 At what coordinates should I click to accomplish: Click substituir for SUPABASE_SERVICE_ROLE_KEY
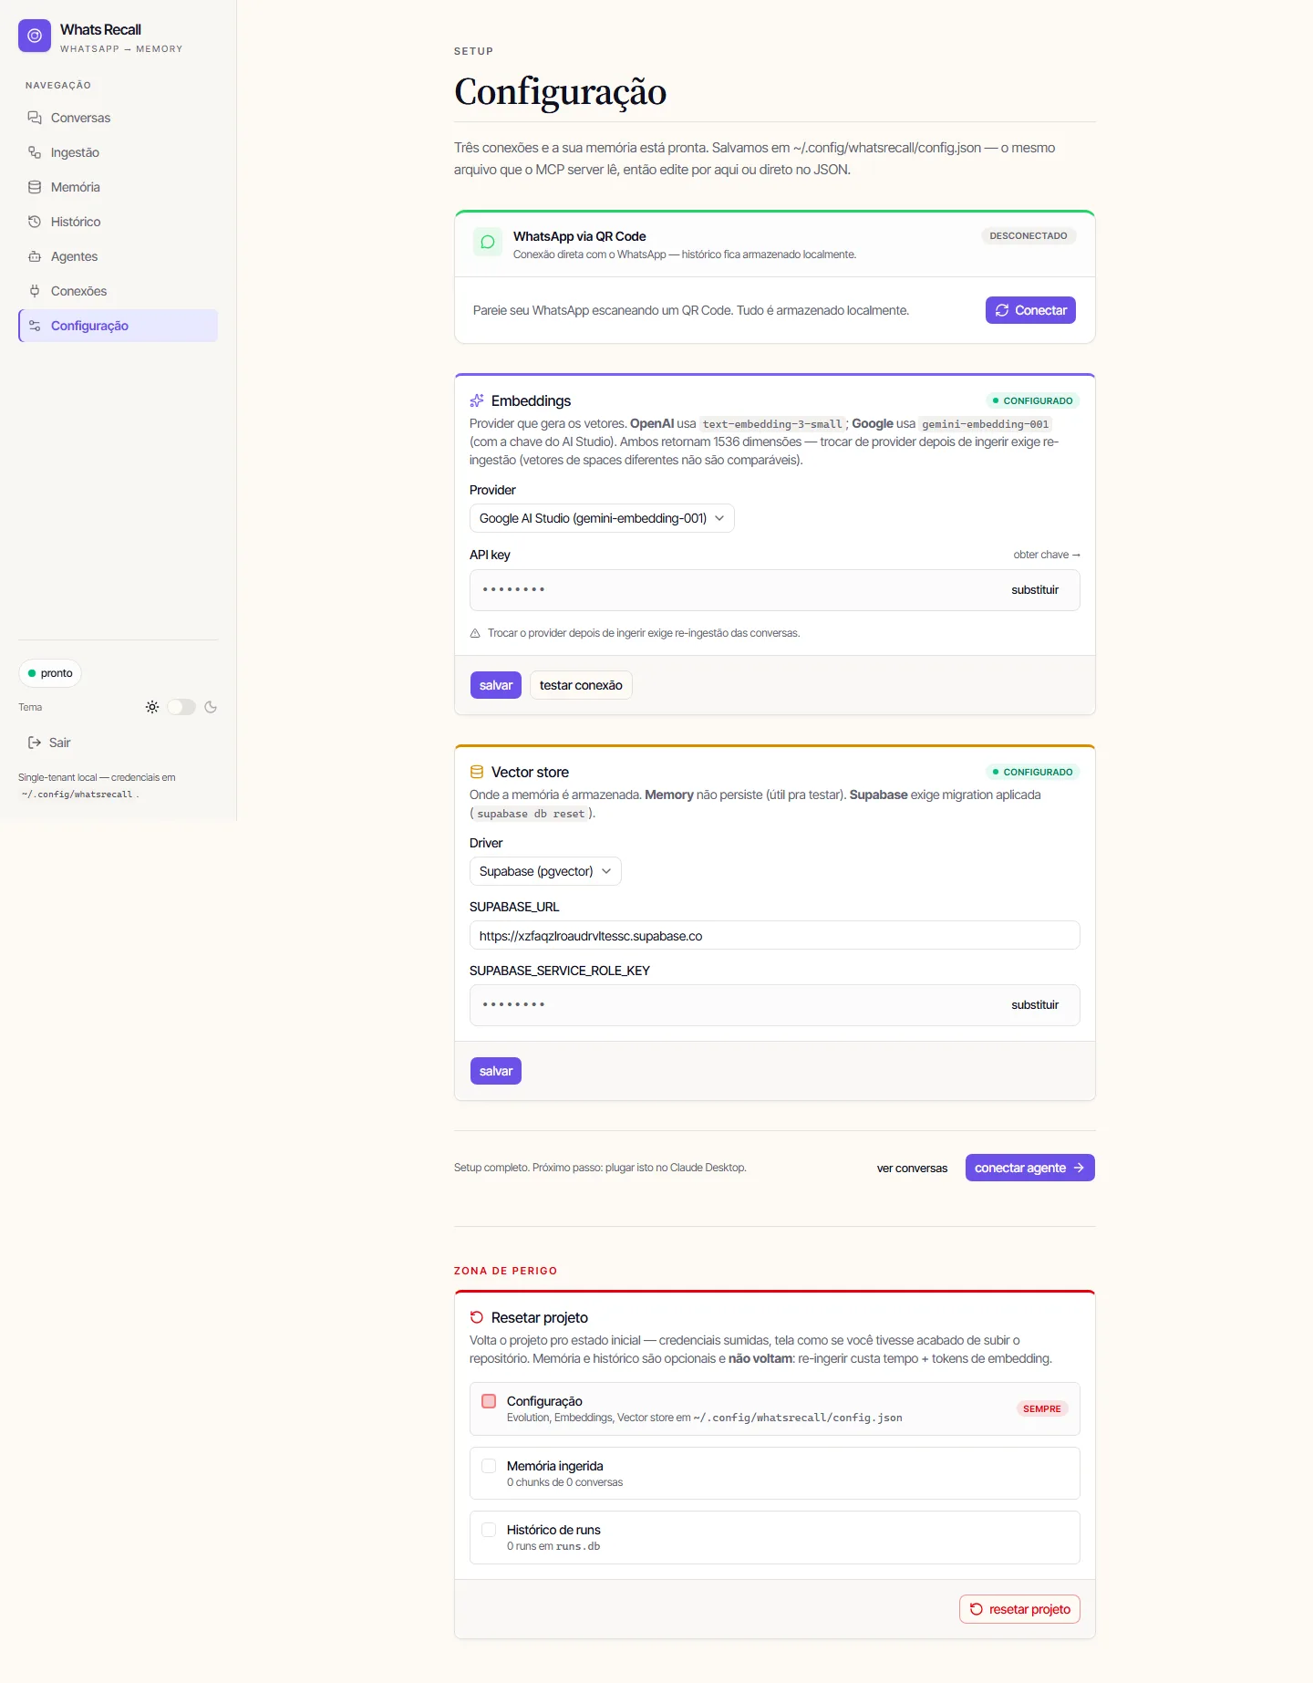click(1035, 1005)
